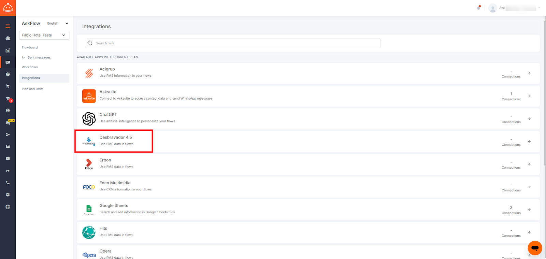
Task: Open Sent messages submenu item
Action: 39,57
